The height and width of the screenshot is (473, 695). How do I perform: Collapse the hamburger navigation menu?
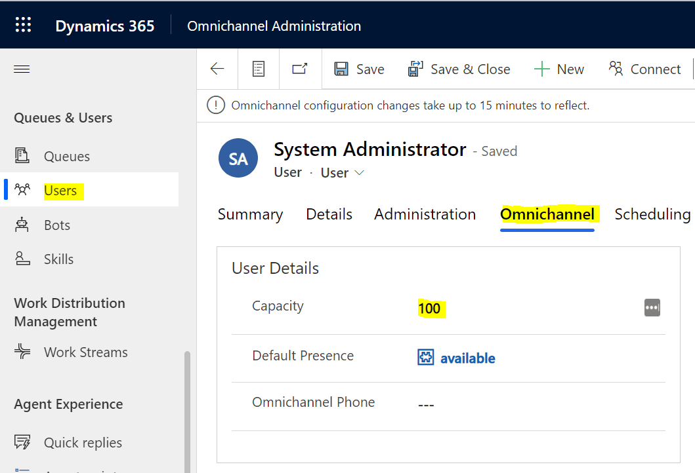[22, 69]
